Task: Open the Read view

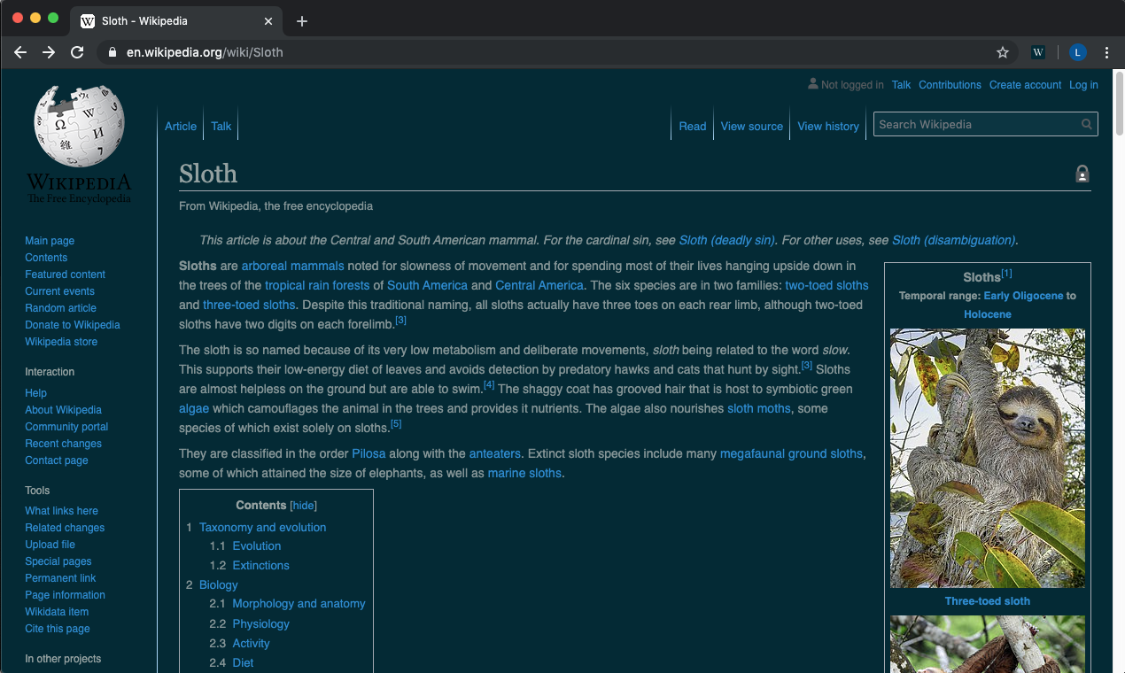Action: [693, 126]
